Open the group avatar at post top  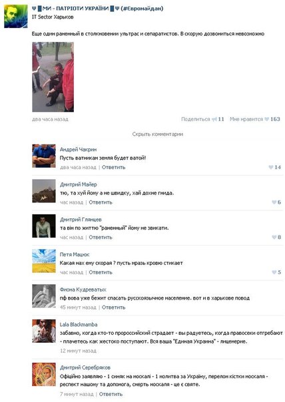point(15,16)
